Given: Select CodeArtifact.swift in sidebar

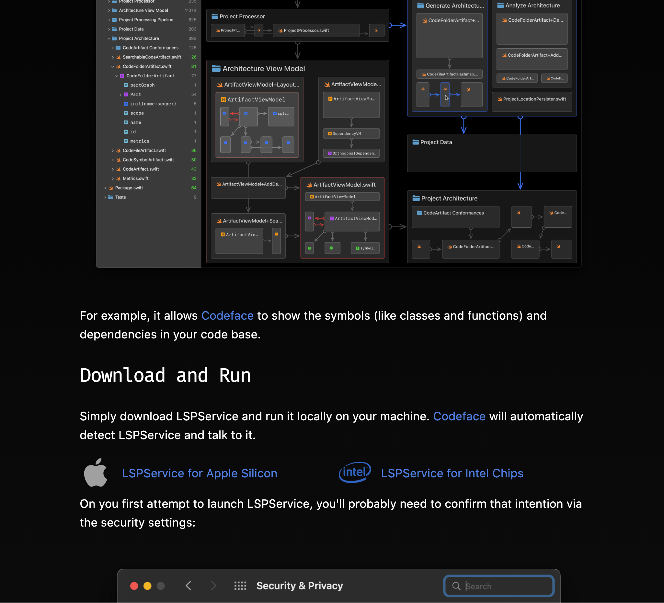Looking at the screenshot, I should (x=141, y=169).
